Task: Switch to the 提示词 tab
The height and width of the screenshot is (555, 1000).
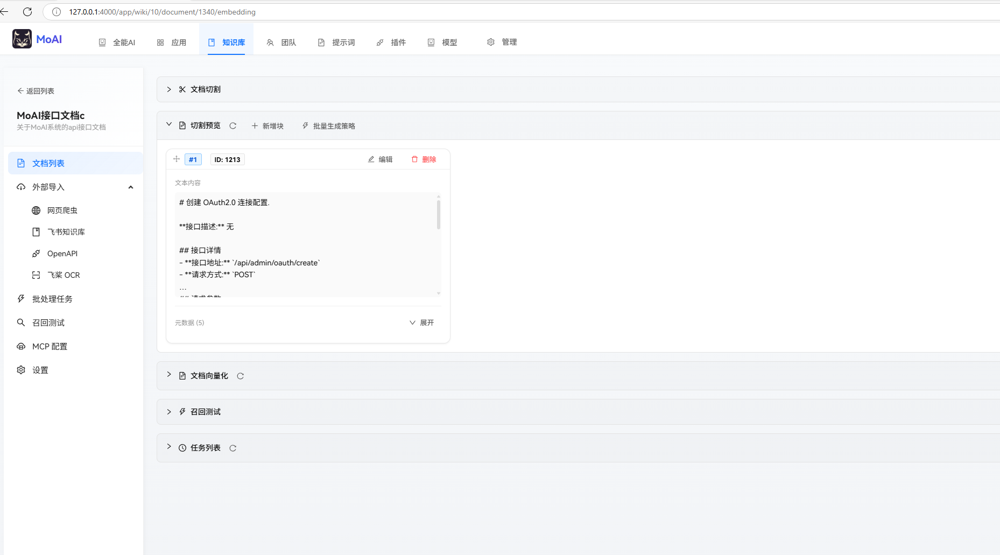Action: point(337,43)
